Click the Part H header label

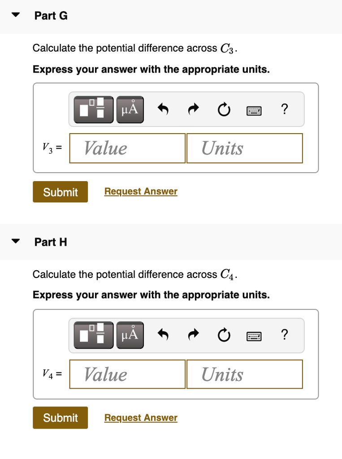50,242
